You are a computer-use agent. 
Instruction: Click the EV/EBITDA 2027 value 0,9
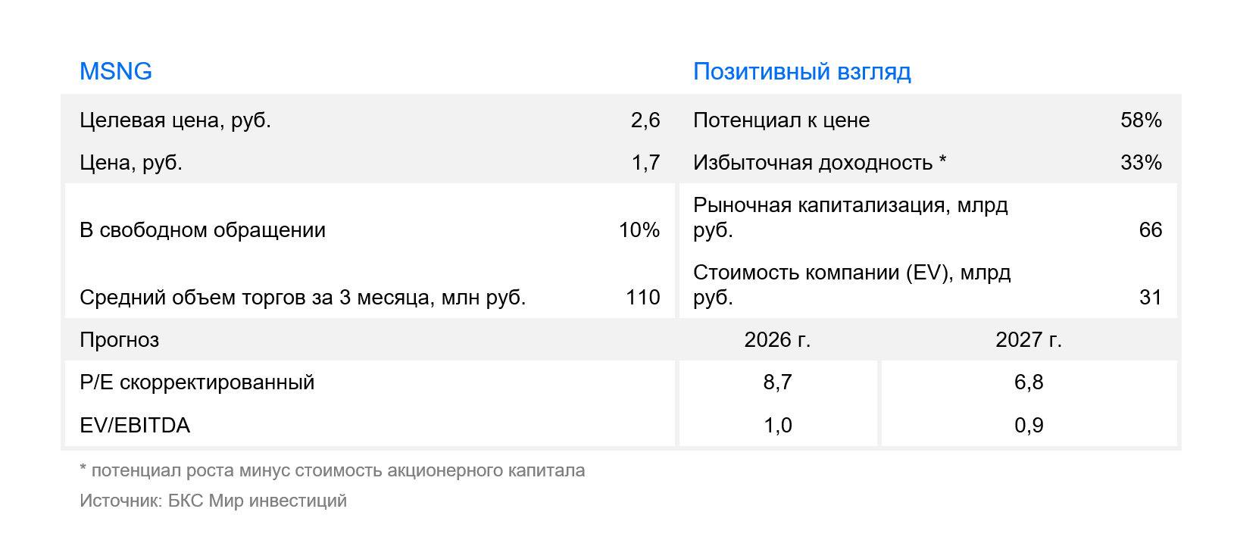(x=1029, y=426)
